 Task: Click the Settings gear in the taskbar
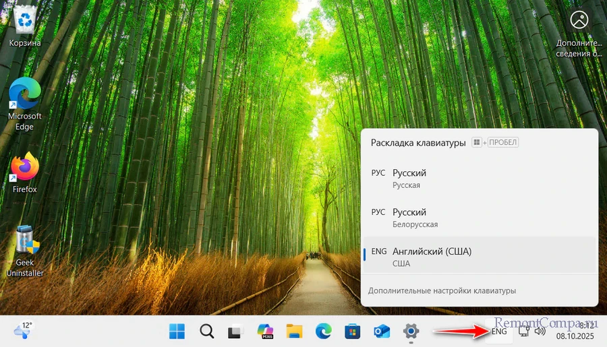tap(410, 331)
